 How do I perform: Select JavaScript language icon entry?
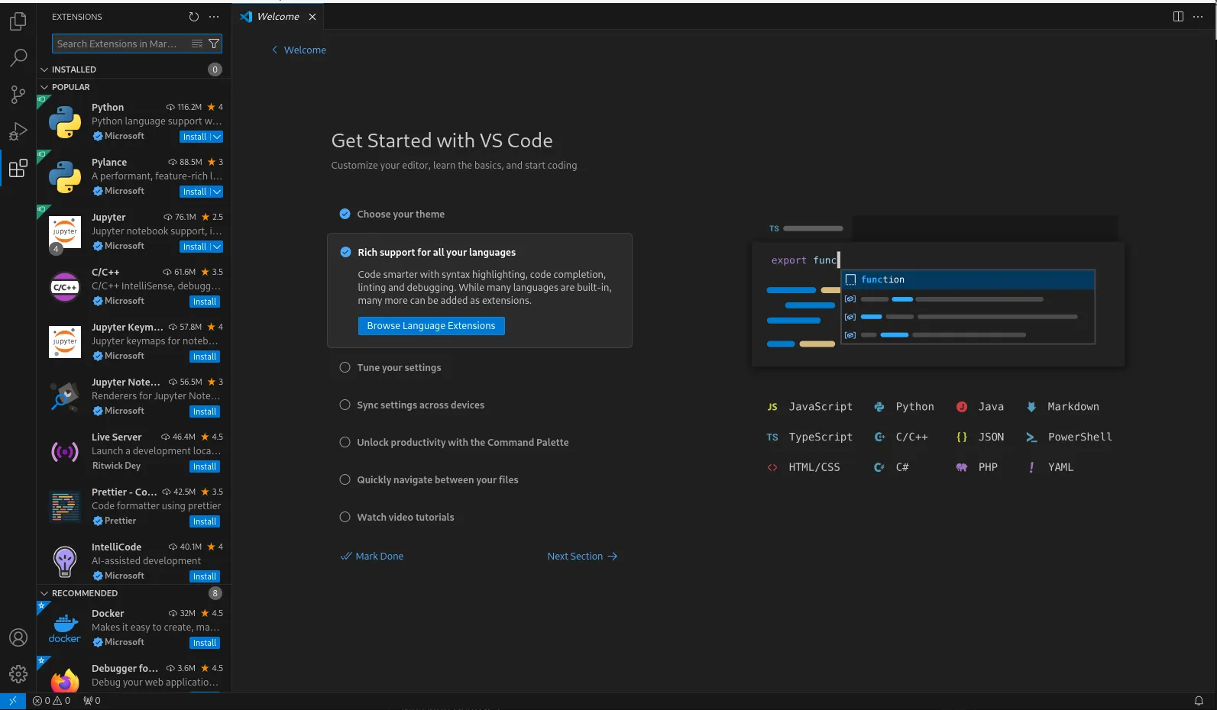pos(810,407)
